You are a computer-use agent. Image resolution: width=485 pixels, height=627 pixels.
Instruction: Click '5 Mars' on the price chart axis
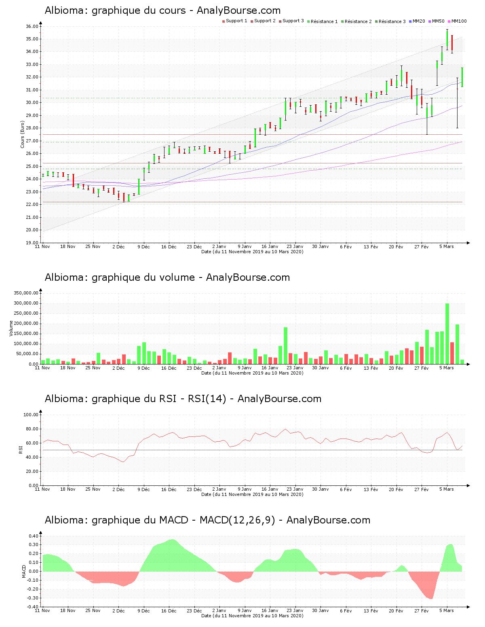(x=447, y=247)
